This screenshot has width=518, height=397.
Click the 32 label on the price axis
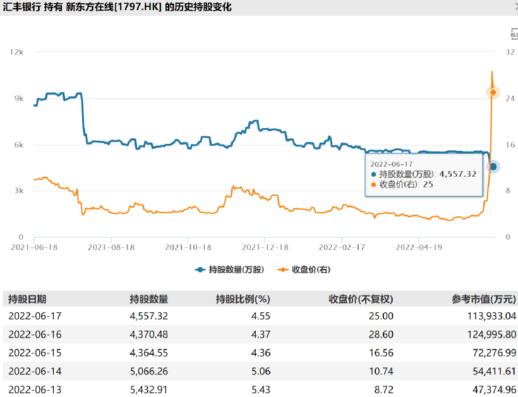tap(510, 52)
